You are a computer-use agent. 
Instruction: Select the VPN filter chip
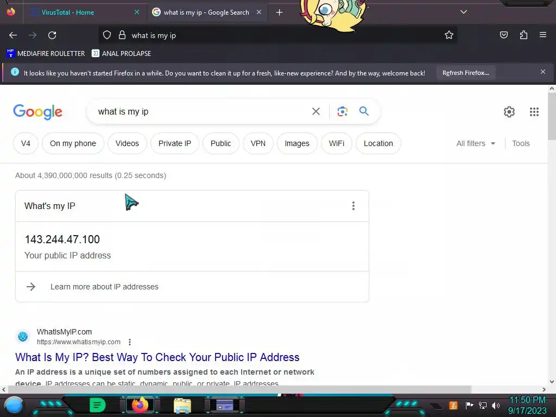click(x=258, y=143)
